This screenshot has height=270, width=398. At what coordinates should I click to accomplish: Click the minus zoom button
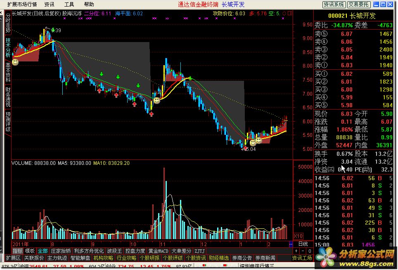[303, 251]
